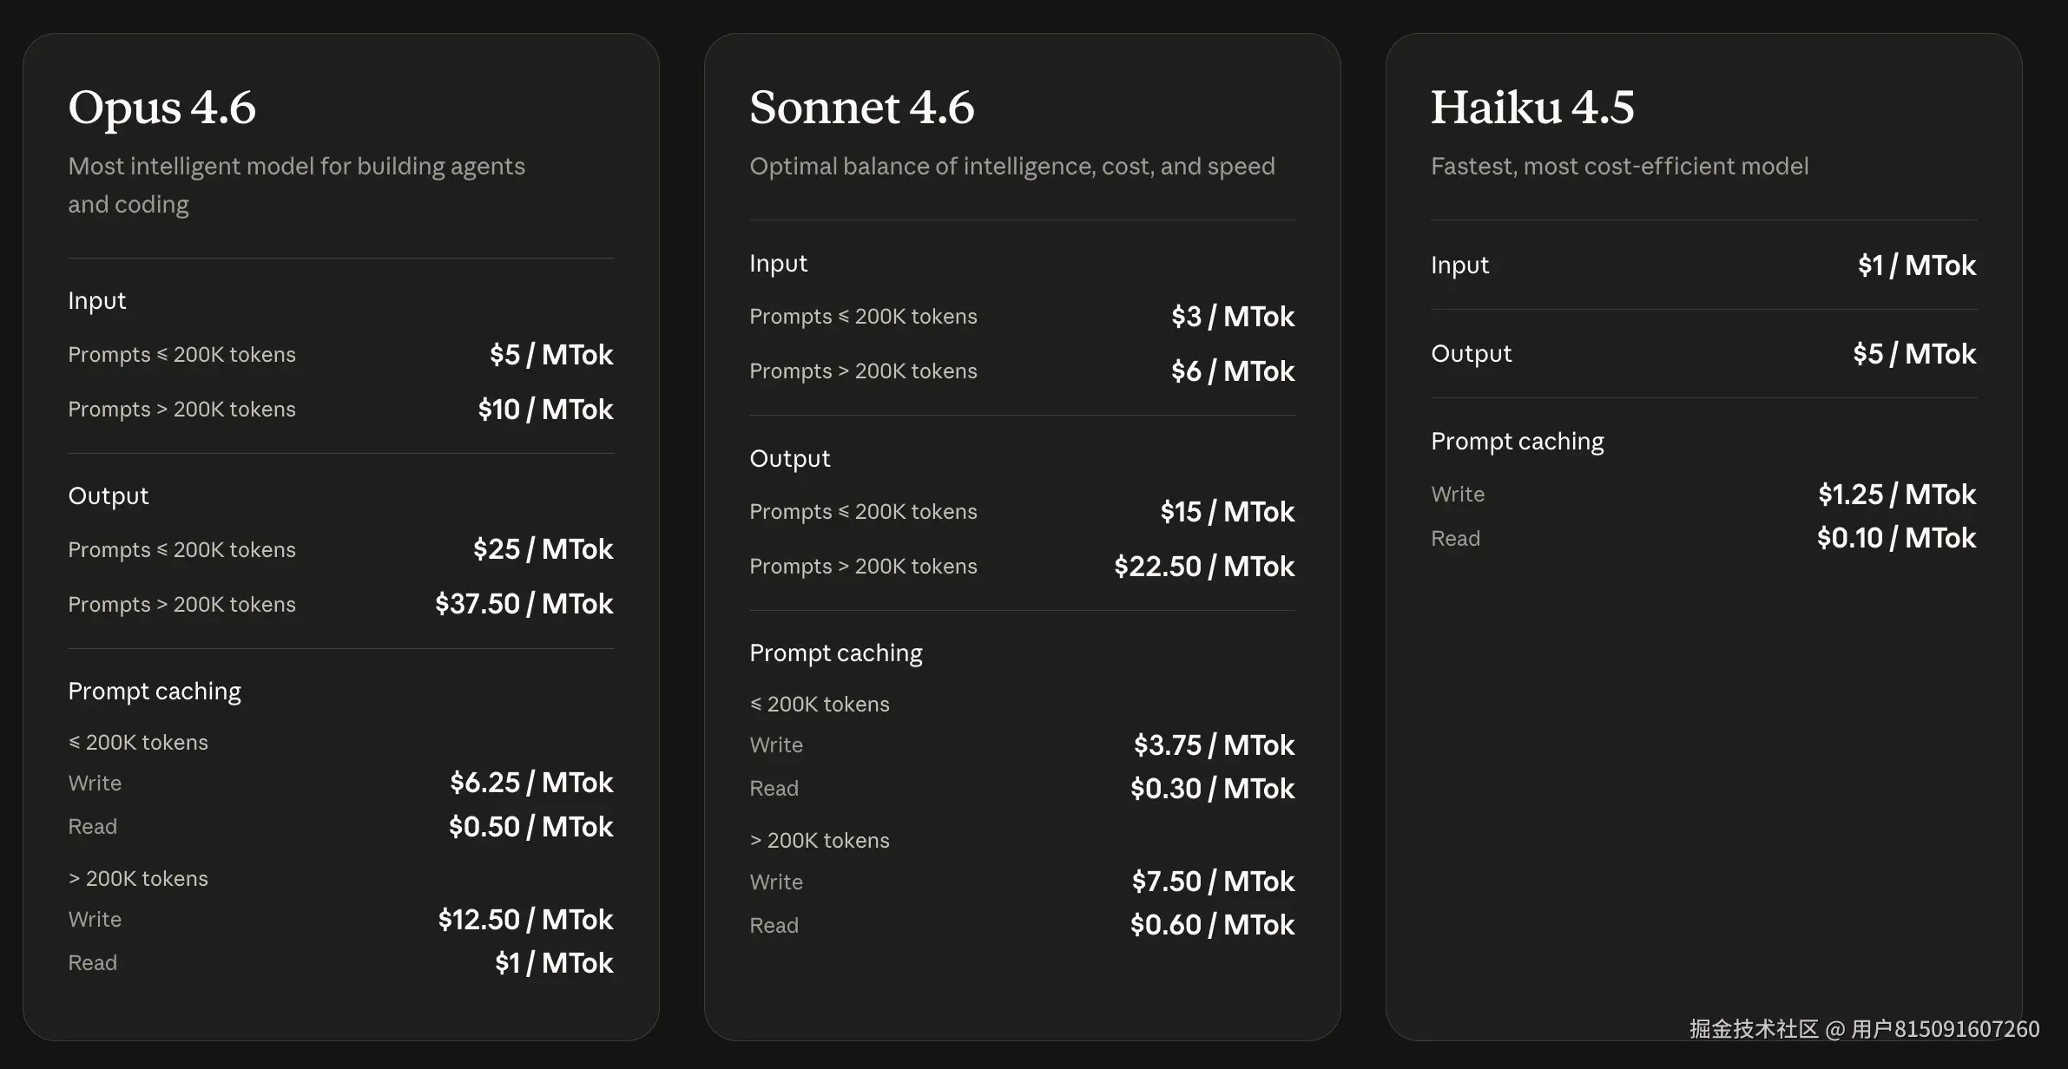The width and height of the screenshot is (2068, 1069).
Task: Click the 掘金技术社区 watermark text
Action: point(1754,1029)
